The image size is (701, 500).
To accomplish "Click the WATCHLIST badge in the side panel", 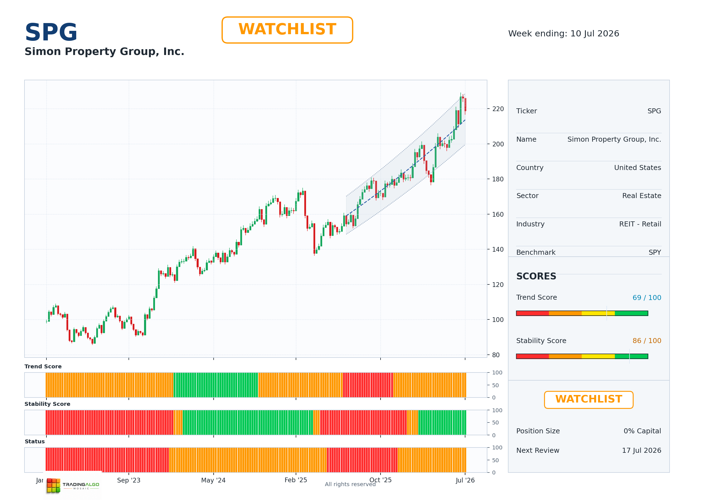I will click(589, 400).
